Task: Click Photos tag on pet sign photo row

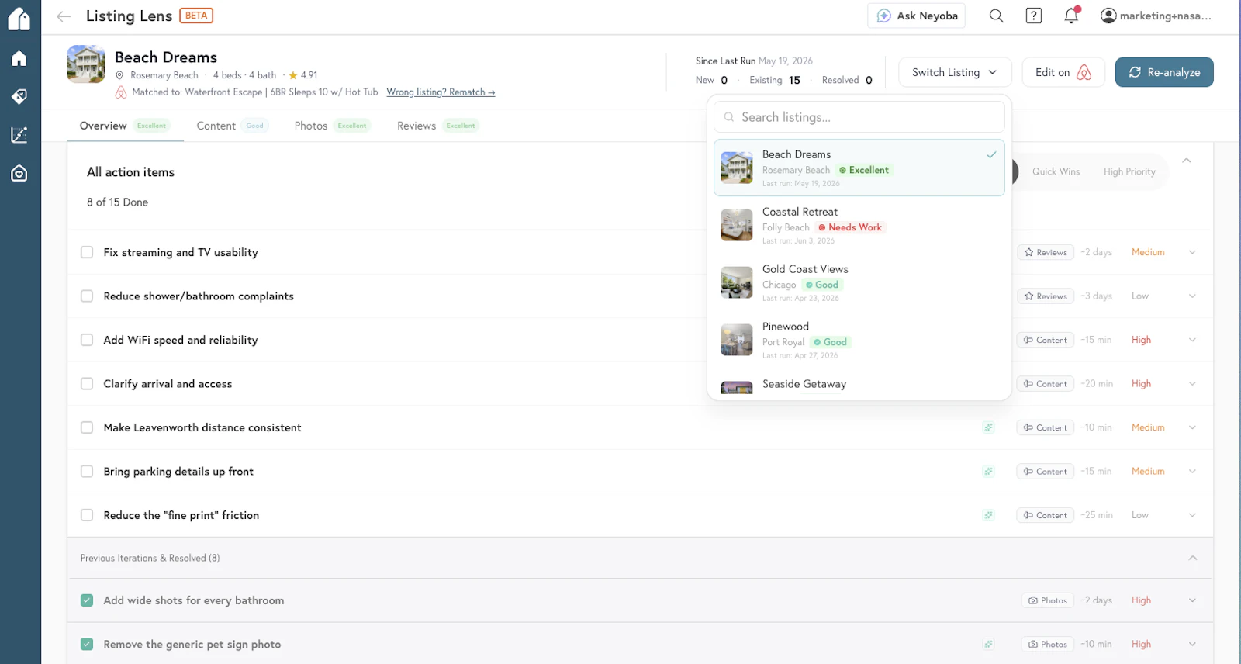Action: 1048,645
